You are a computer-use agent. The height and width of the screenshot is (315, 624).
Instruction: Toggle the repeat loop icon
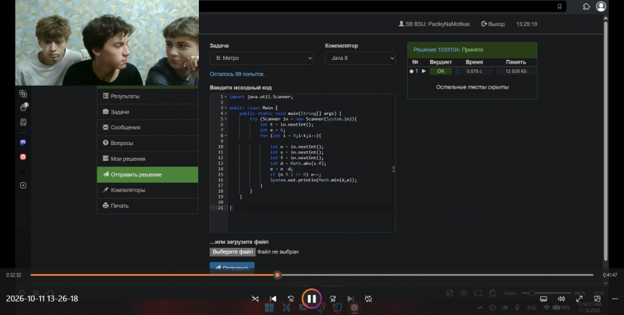pos(369,299)
